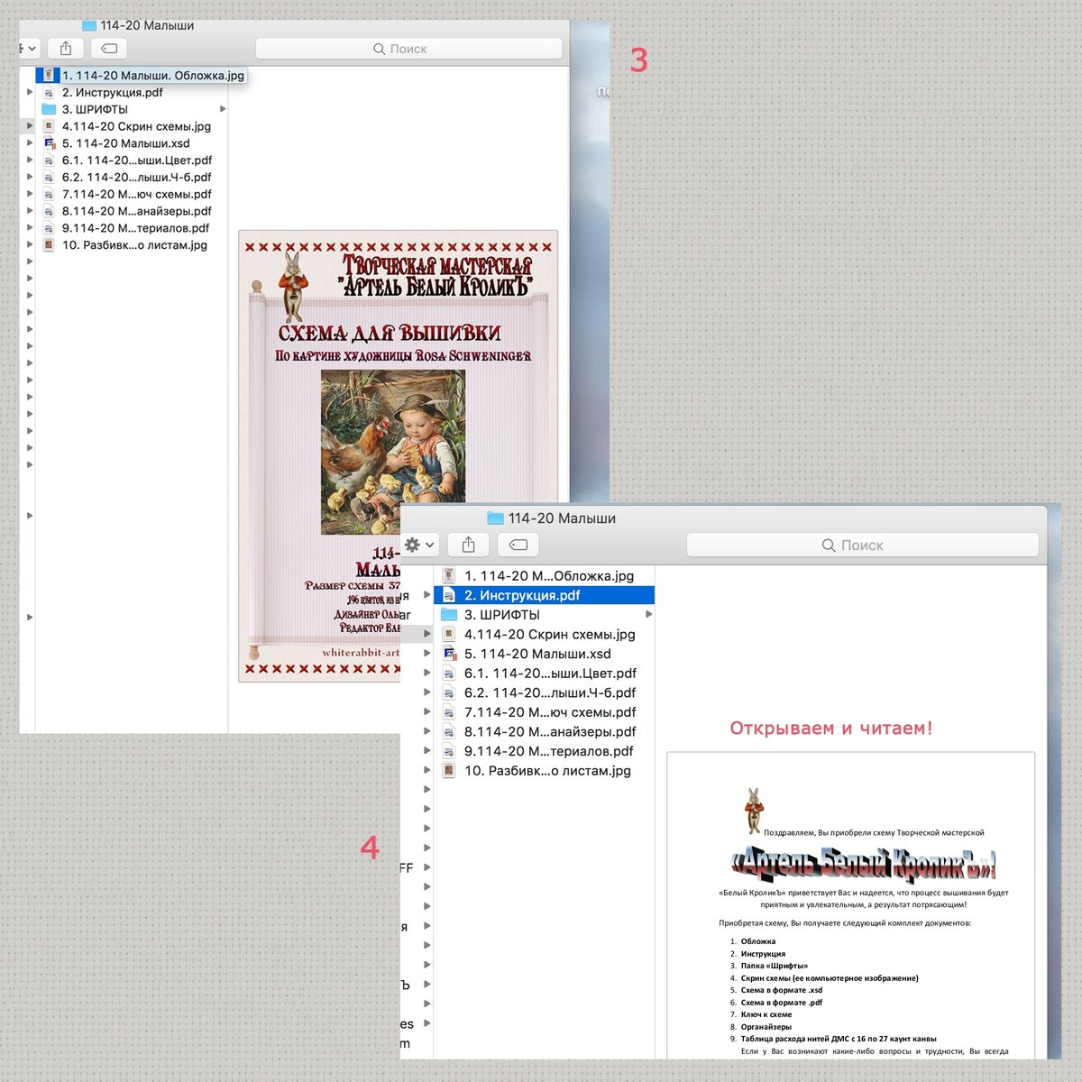Image resolution: width=1082 pixels, height=1082 pixels.
Task: Click the PDF instruction preview in the front window
Action: click(850, 905)
